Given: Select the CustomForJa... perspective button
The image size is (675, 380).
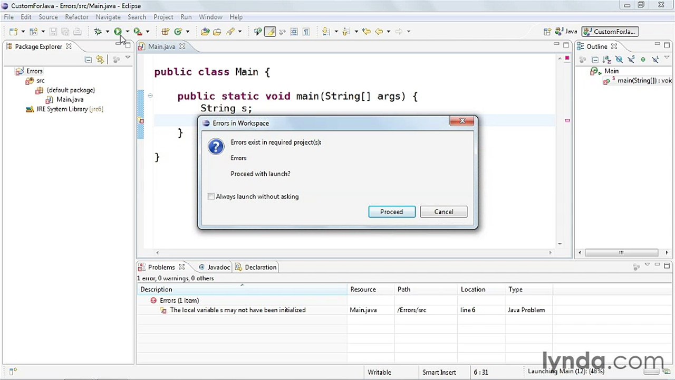Looking at the screenshot, I should tap(610, 32).
